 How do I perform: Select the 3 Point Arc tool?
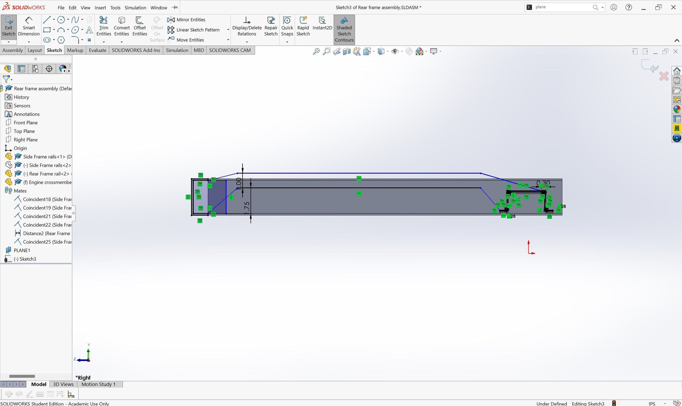click(61, 30)
